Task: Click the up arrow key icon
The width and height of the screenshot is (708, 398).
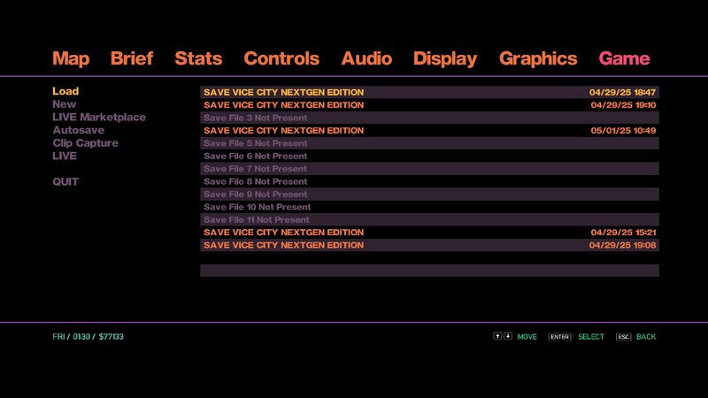Action: point(497,336)
